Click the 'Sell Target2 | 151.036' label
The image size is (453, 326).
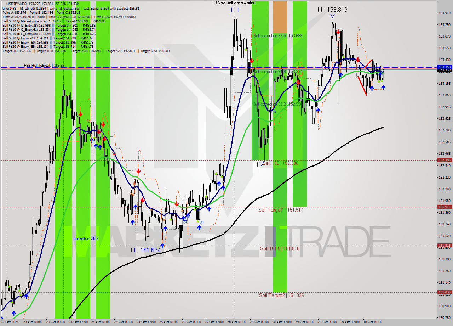click(x=281, y=295)
